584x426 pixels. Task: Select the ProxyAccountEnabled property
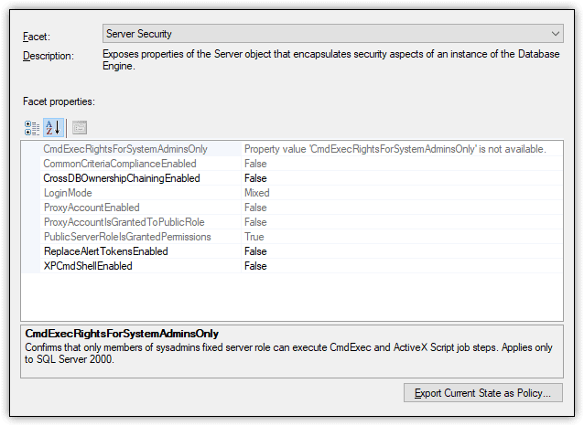point(92,208)
